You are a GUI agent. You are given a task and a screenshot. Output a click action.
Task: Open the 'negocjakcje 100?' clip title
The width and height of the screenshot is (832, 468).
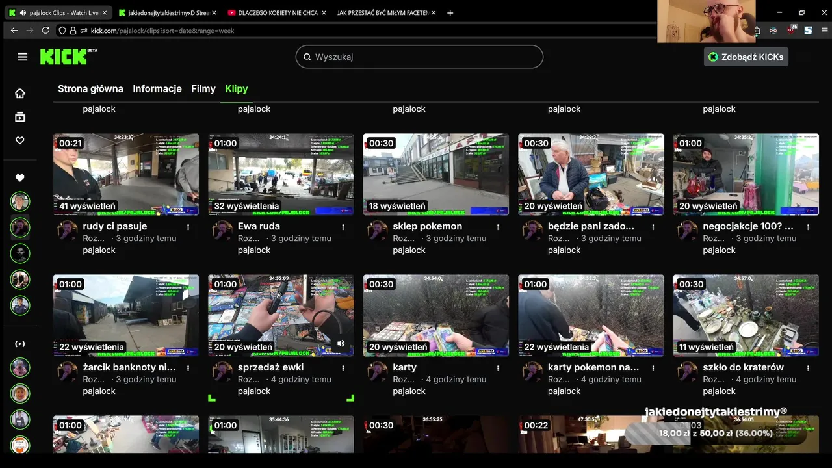748,226
